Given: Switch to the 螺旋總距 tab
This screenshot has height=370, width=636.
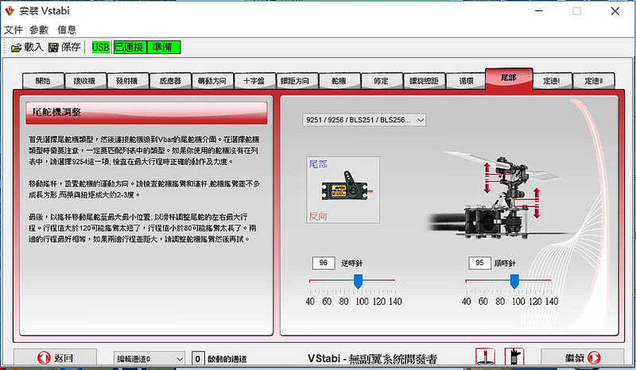Looking at the screenshot, I should [x=424, y=81].
